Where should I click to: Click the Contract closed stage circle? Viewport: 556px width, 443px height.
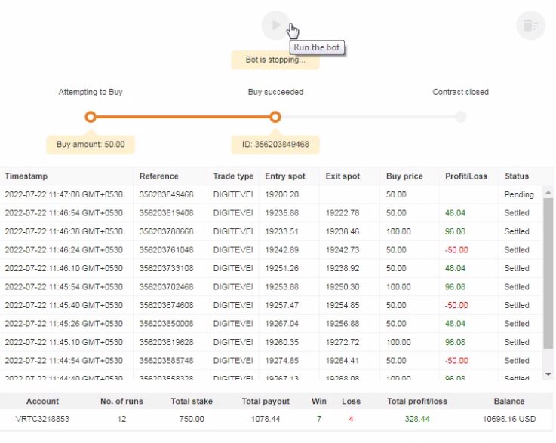click(x=460, y=117)
